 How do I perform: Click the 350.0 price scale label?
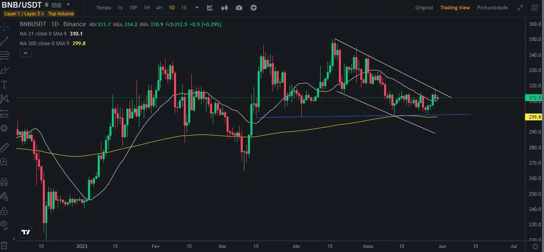coord(535,39)
